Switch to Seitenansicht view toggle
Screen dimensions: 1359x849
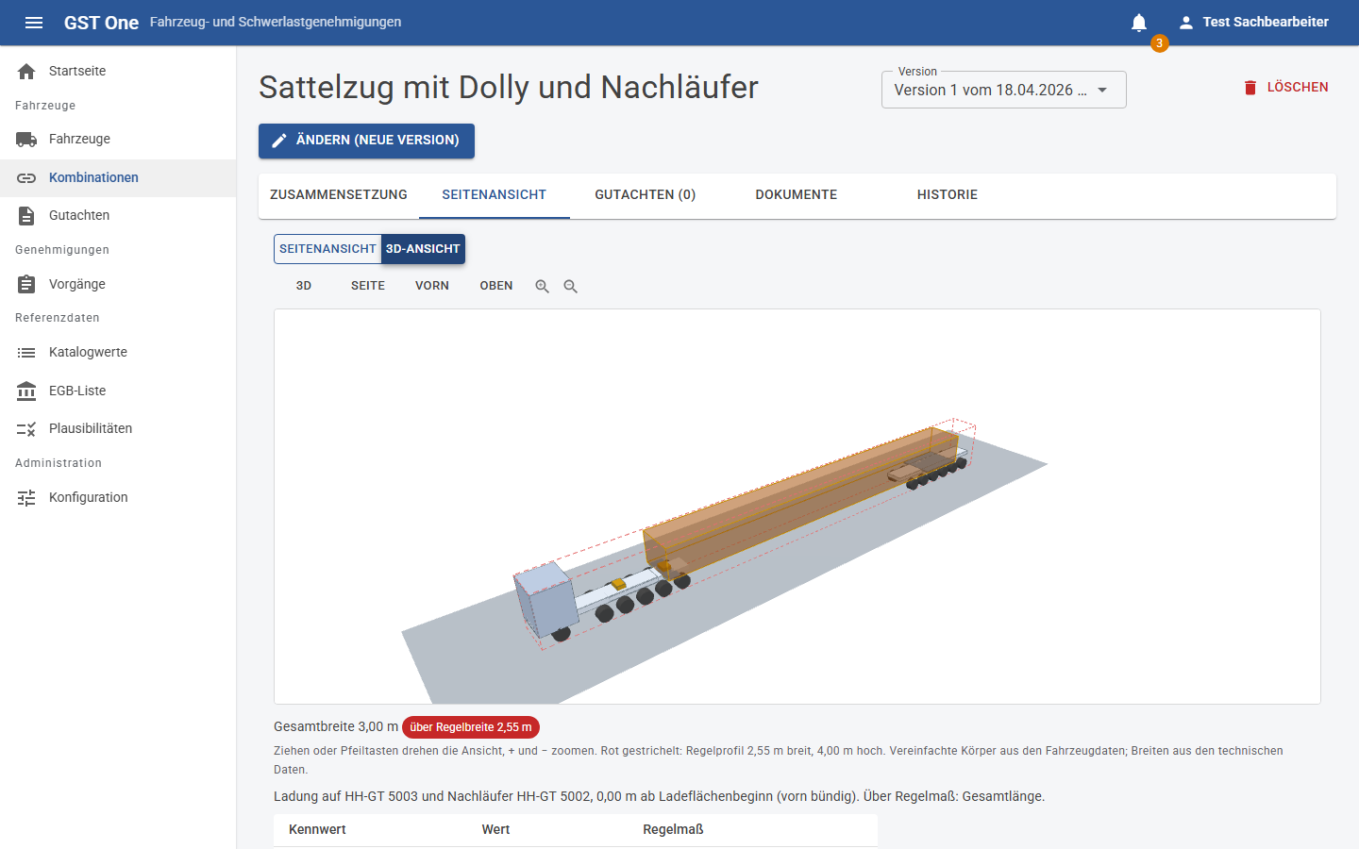[327, 249]
